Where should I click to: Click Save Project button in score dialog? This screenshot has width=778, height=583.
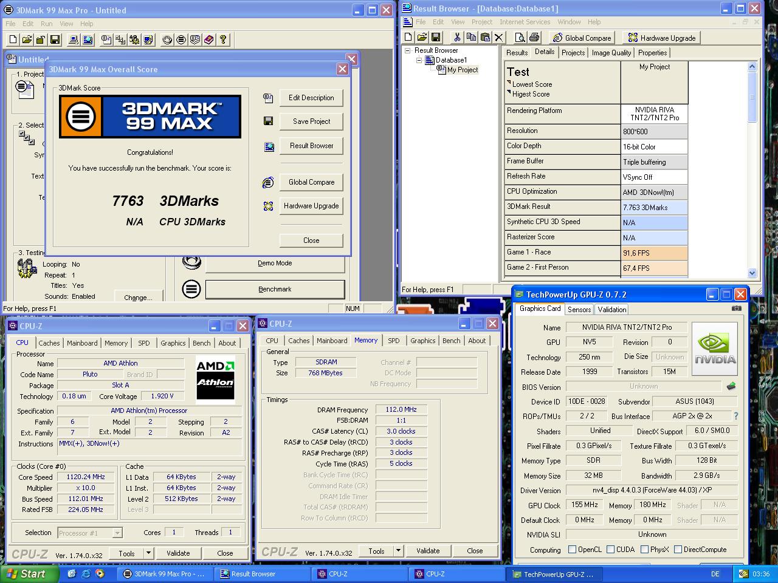(x=311, y=121)
